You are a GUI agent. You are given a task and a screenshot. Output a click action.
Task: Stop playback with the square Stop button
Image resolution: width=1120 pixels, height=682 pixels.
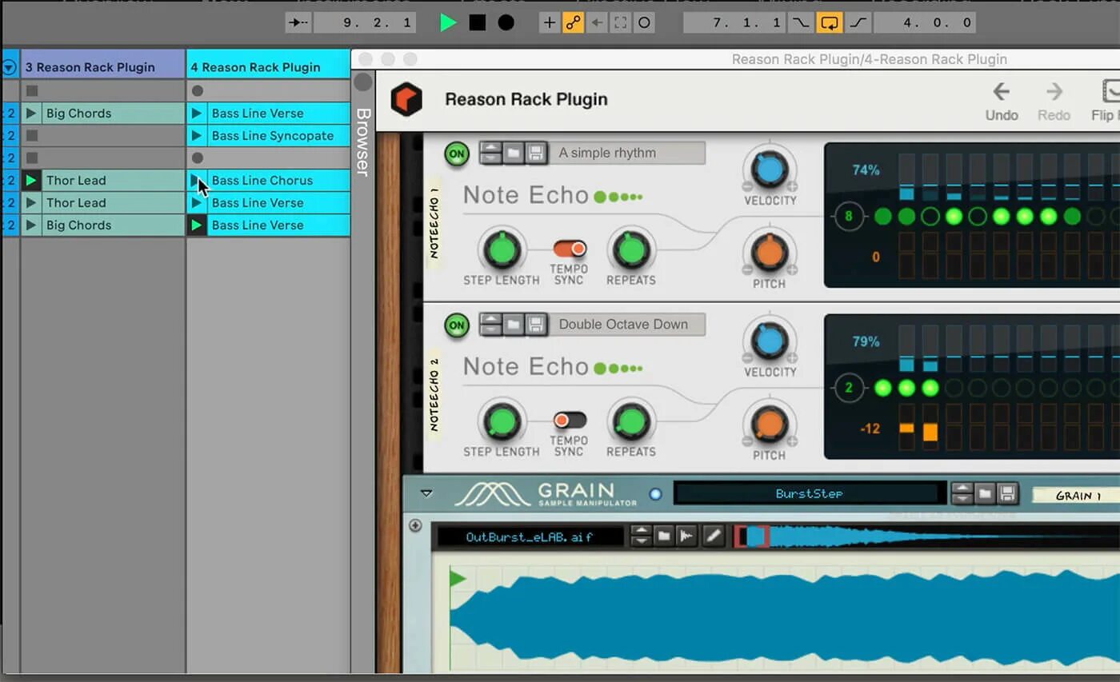478,22
